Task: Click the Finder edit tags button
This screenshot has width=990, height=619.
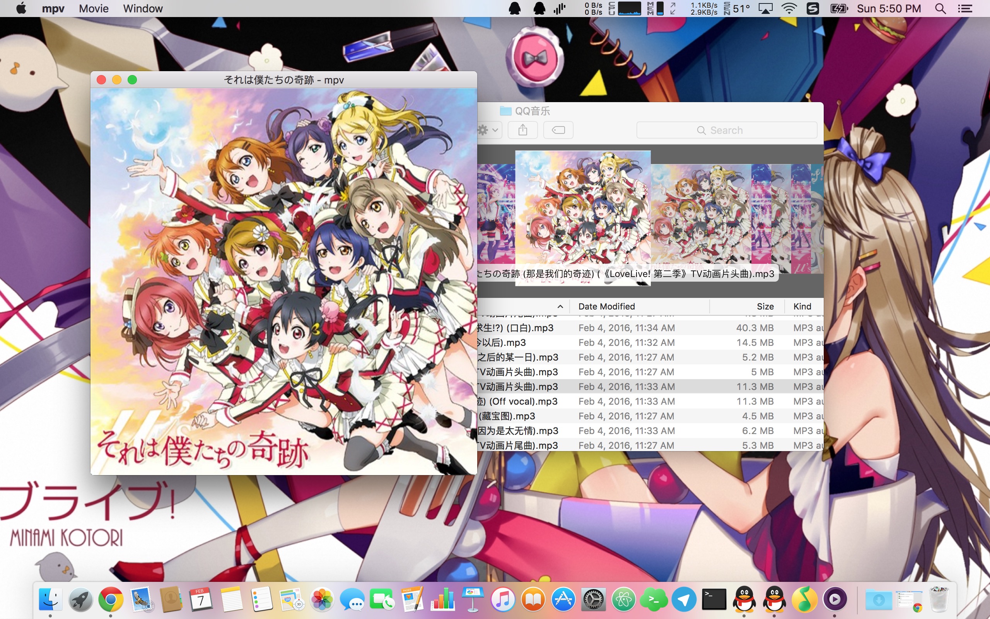Action: click(558, 130)
